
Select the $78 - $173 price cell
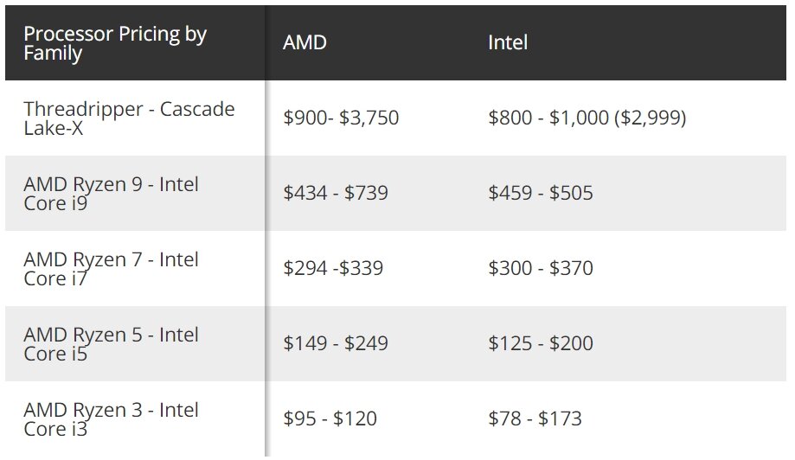(x=535, y=419)
